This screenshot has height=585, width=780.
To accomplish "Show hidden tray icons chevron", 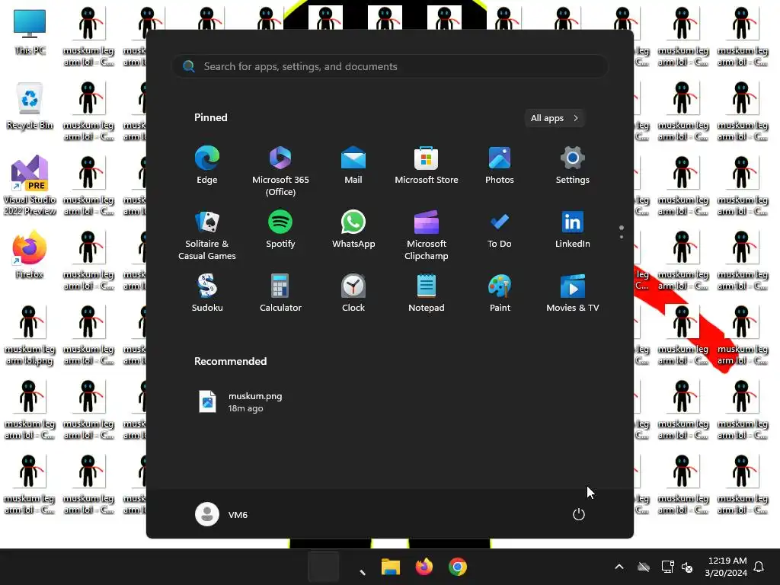I will [x=619, y=567].
